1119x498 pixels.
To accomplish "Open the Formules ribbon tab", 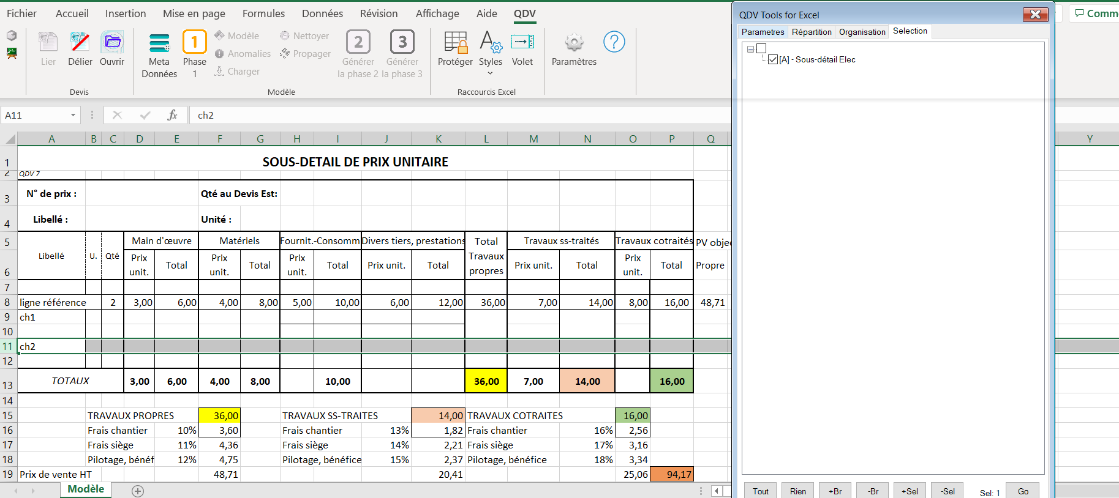I will coord(263,13).
